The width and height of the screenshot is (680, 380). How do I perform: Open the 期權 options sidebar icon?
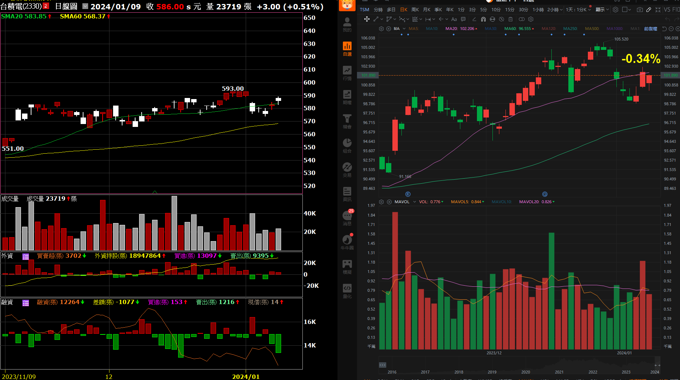[x=347, y=97]
